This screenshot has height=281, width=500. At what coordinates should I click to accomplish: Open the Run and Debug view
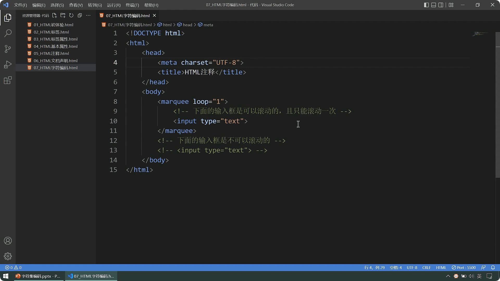pos(8,65)
